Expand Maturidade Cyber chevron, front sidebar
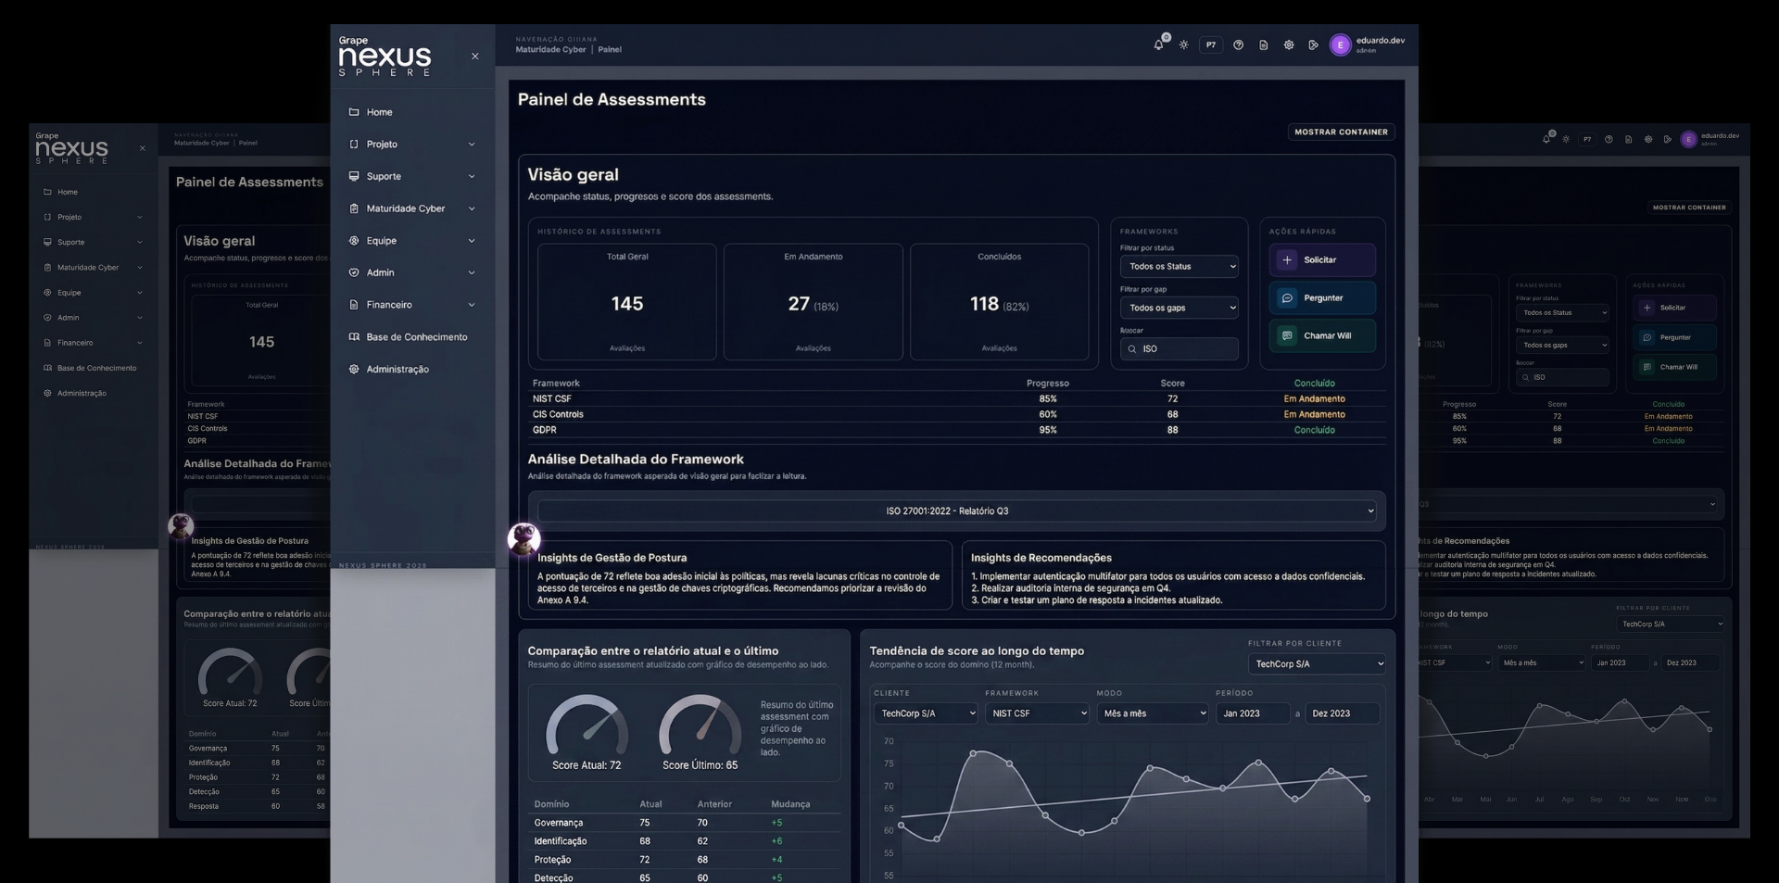Image resolution: width=1779 pixels, height=883 pixels. [x=472, y=208]
